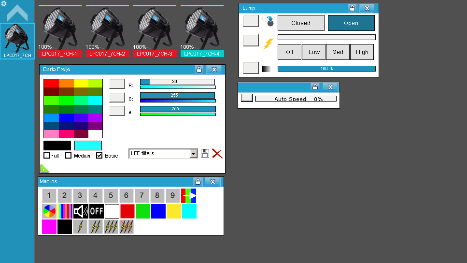Viewport: 467px width, 263px height.
Task: Click the color wheel macro icon
Action: point(49,211)
